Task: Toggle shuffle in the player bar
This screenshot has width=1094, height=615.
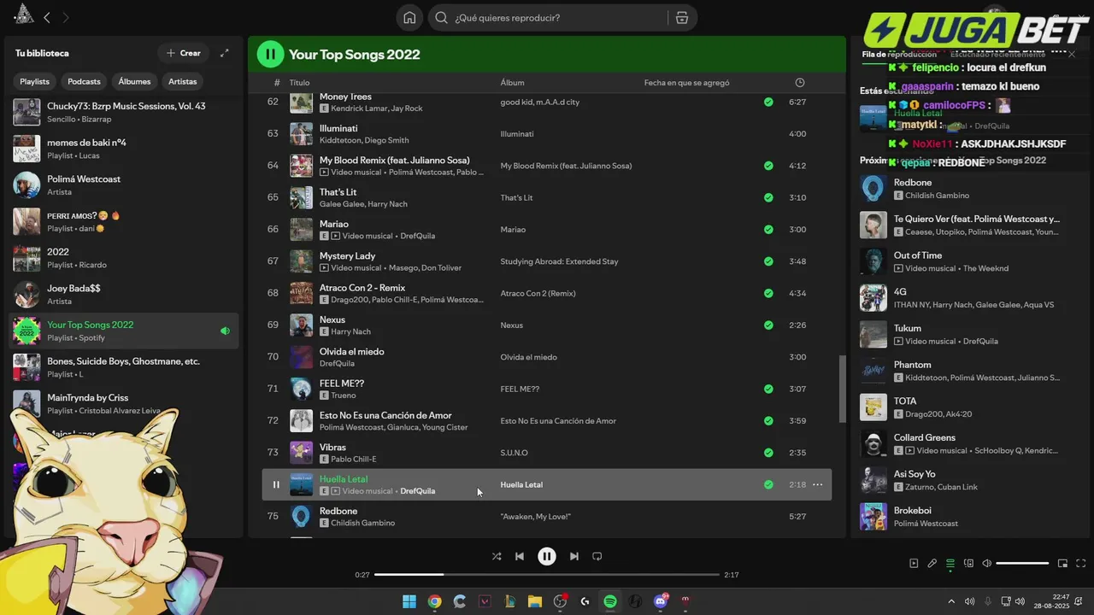Action: tap(497, 556)
